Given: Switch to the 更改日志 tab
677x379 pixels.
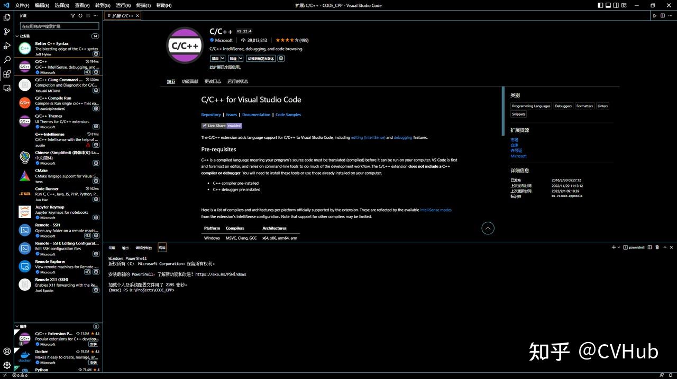Looking at the screenshot, I should 213,81.
